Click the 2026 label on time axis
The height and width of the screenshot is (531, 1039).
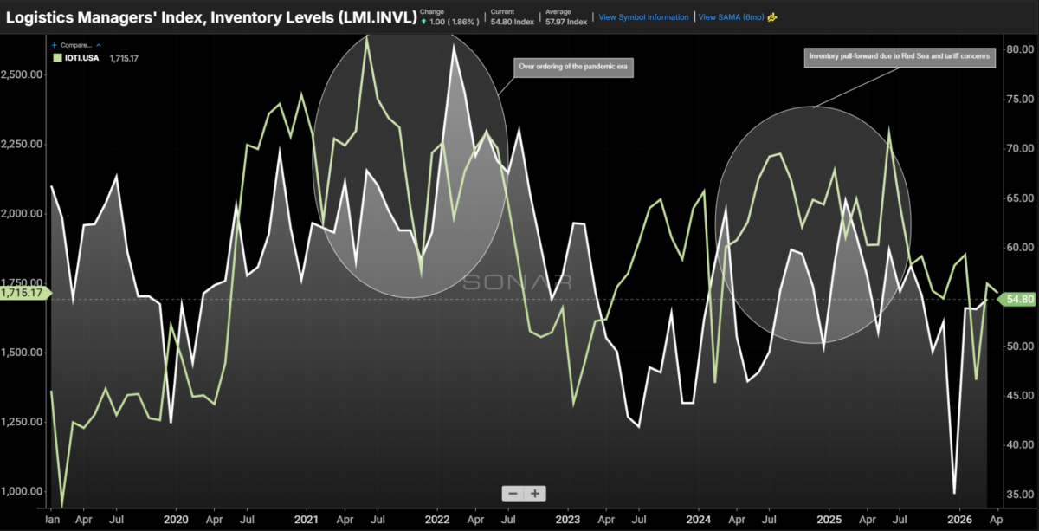coord(958,521)
